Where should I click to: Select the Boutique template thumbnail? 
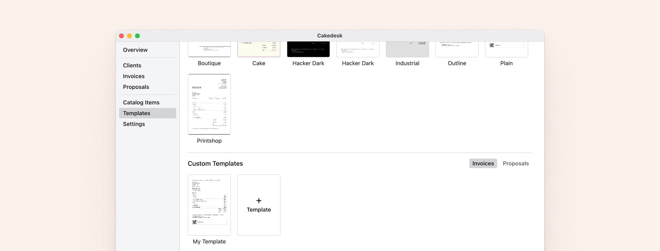(209, 49)
